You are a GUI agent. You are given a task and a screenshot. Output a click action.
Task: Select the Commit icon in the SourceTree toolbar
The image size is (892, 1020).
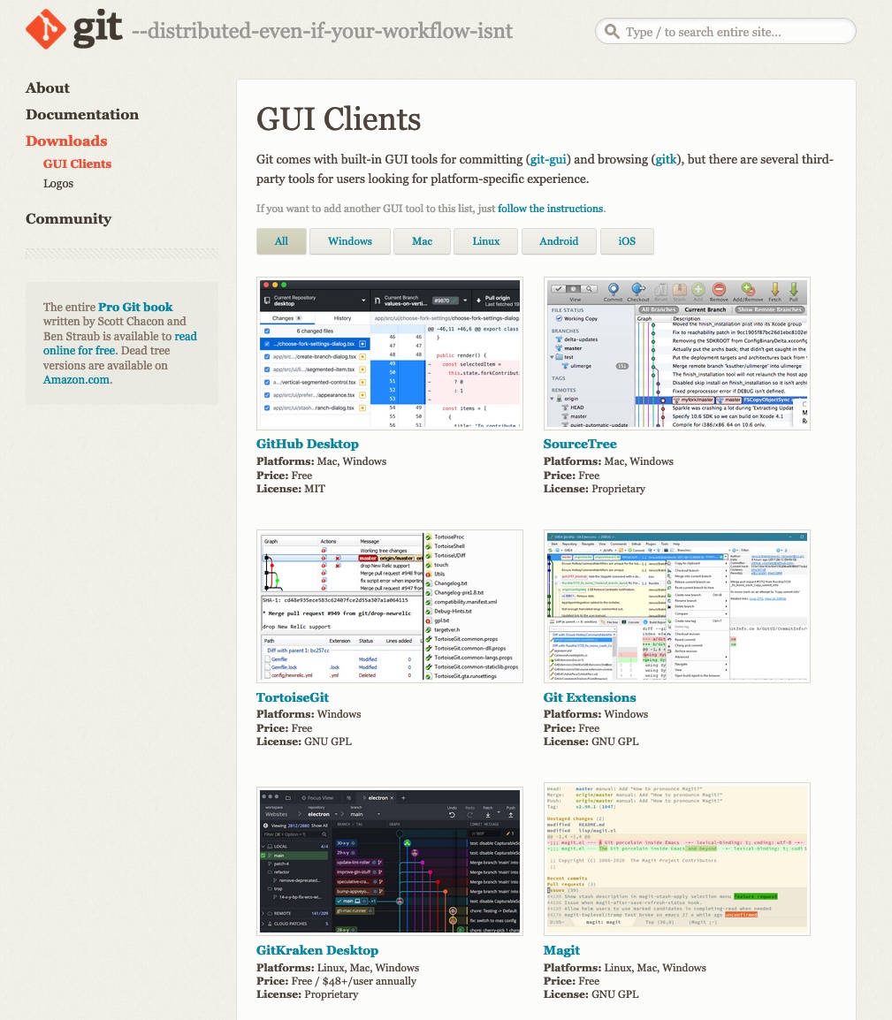click(613, 289)
